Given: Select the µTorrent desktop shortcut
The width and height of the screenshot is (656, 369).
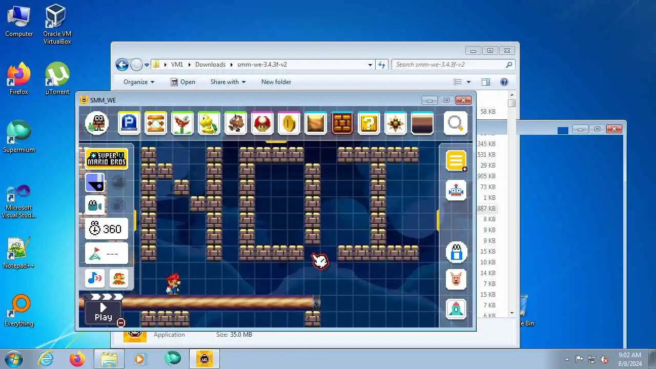Looking at the screenshot, I should click(x=57, y=78).
